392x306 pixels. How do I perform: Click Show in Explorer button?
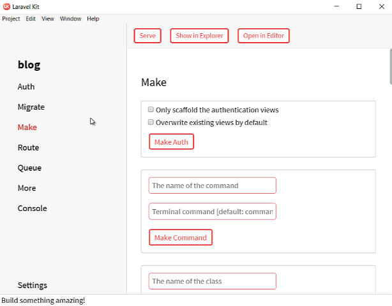(x=199, y=36)
